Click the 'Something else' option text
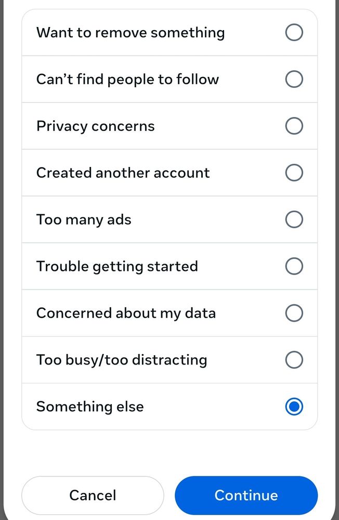This screenshot has width=339, height=520. tap(90, 407)
